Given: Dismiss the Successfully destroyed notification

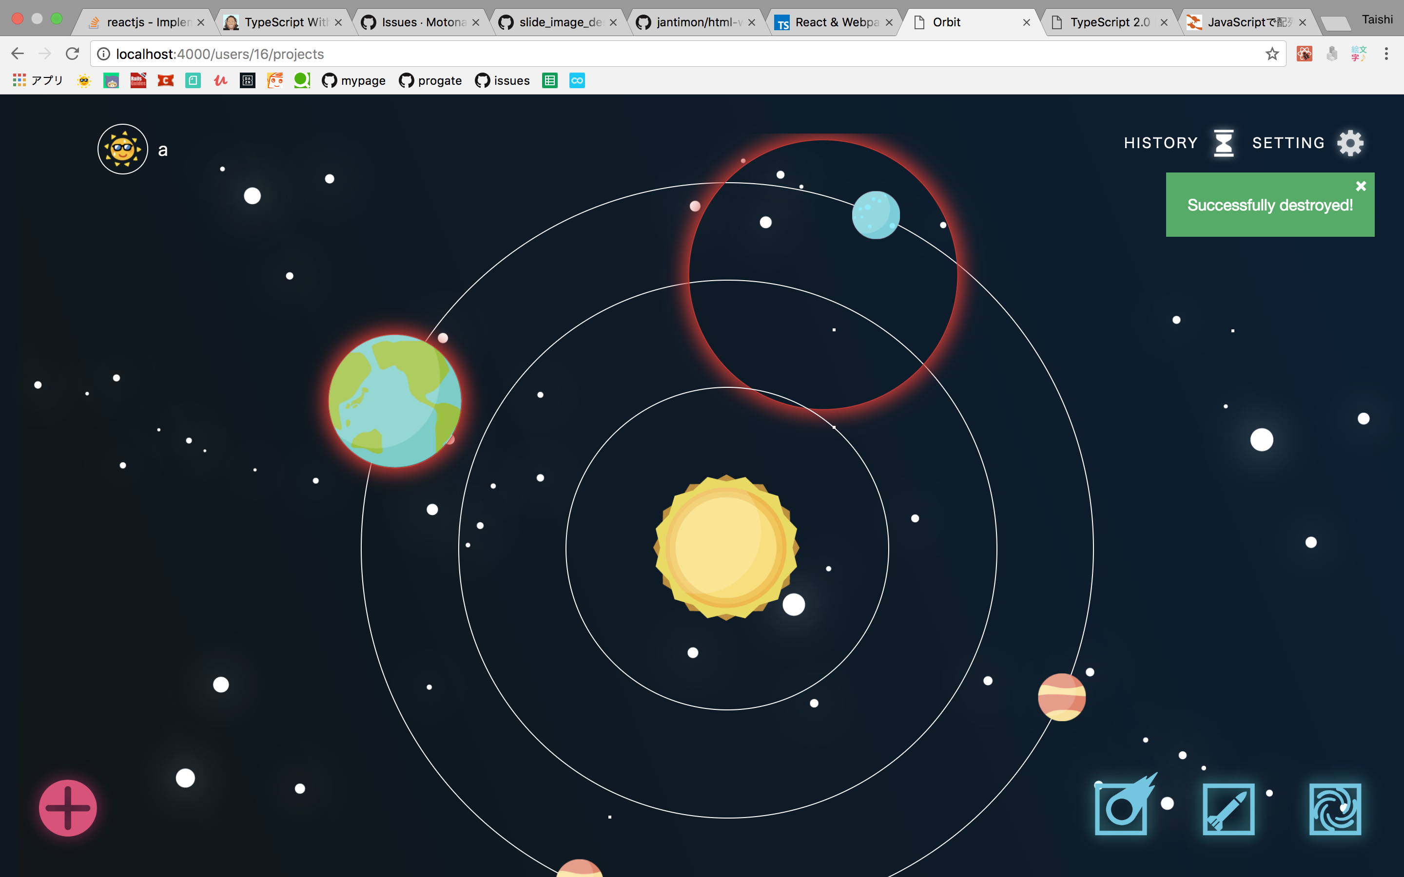Looking at the screenshot, I should click(x=1361, y=186).
